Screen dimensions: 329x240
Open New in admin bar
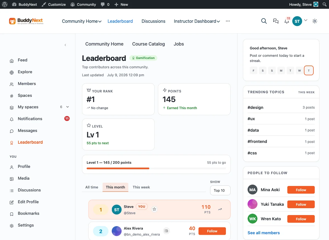coord(121,4)
